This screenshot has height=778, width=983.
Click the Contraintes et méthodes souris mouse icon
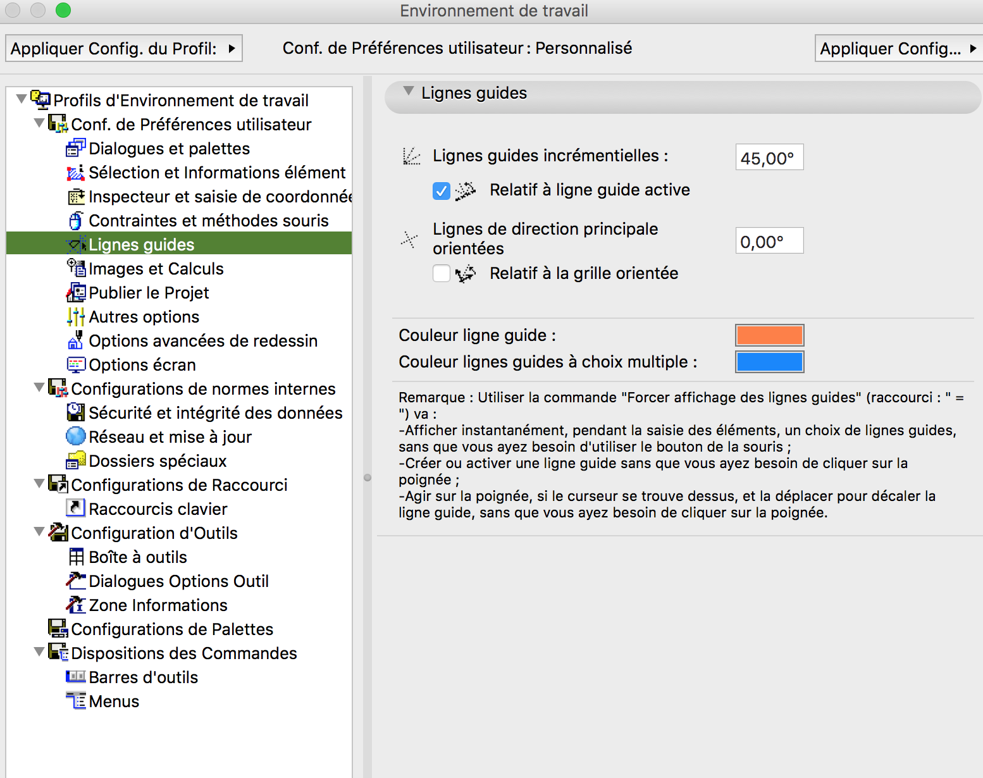coord(75,221)
